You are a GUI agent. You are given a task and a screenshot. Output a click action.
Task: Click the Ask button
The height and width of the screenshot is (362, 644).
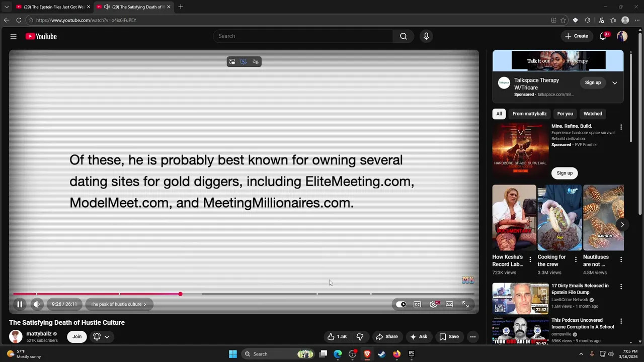(x=419, y=337)
